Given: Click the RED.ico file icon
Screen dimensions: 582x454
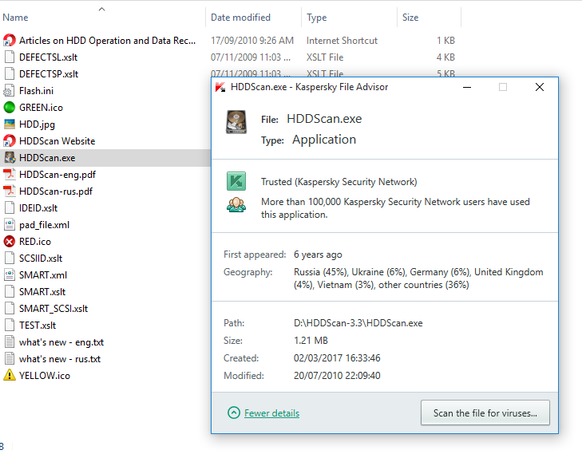Looking at the screenshot, I should [x=10, y=242].
